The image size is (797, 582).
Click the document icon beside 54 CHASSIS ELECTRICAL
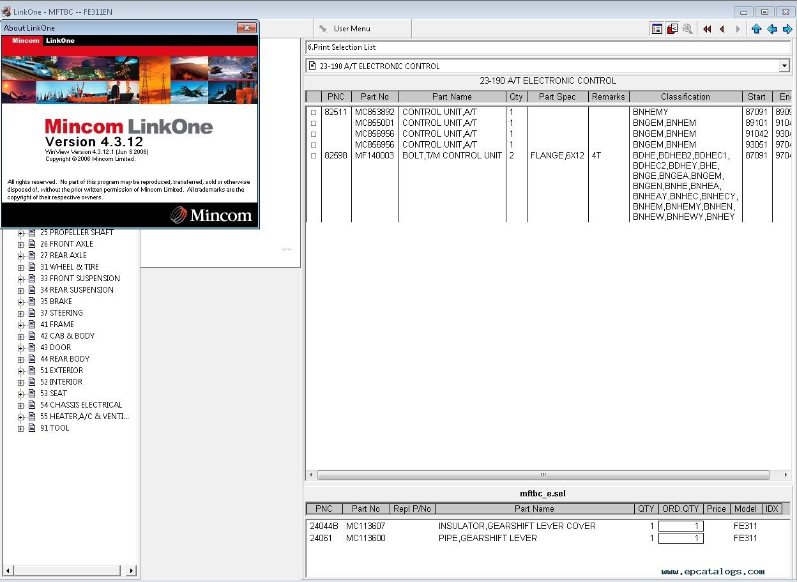coord(32,405)
